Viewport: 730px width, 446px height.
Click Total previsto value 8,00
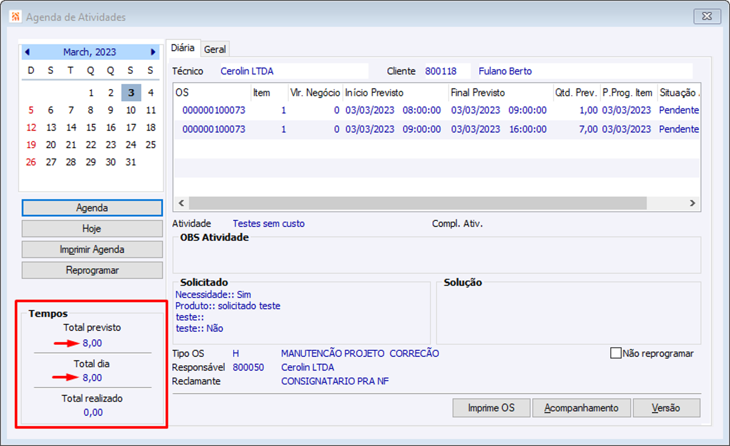pyautogui.click(x=92, y=343)
